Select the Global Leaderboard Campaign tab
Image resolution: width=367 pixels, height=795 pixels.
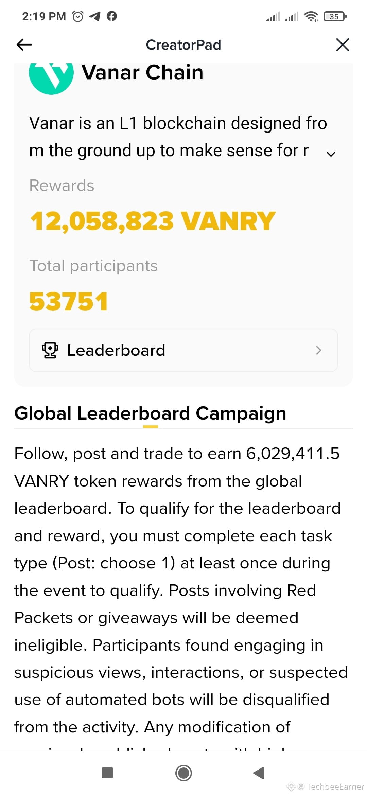[x=150, y=413]
